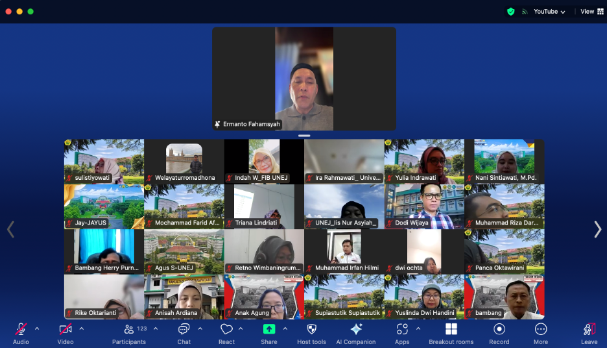This screenshot has width=607, height=348.
Task: Go to next page of participants
Action: 597,229
